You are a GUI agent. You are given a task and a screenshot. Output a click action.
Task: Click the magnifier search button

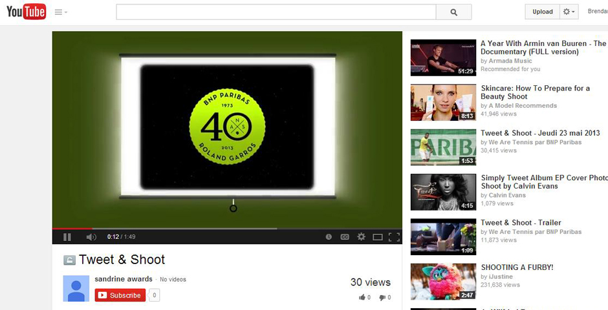[453, 12]
